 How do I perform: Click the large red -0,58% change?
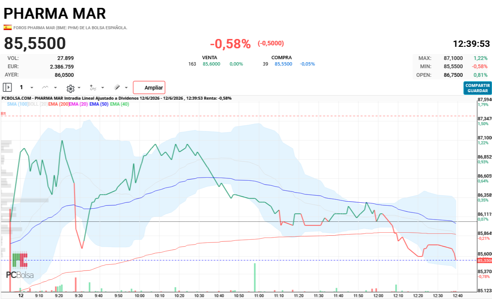pyautogui.click(x=230, y=44)
